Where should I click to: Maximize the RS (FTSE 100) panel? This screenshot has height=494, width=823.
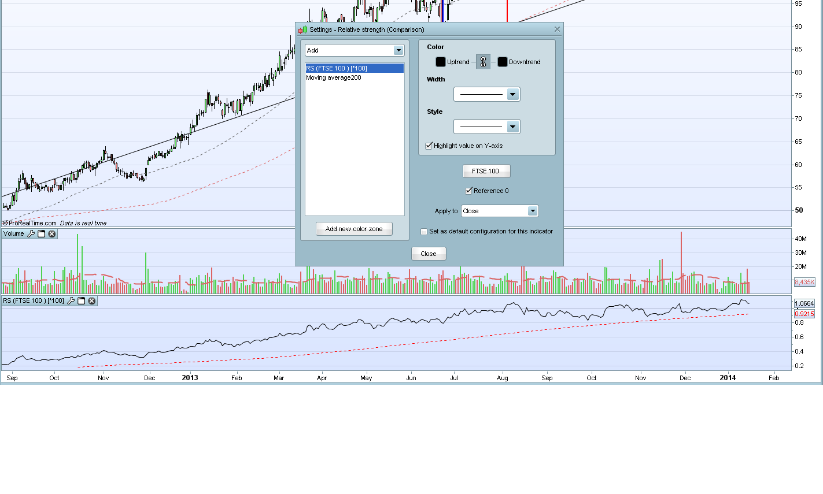pyautogui.click(x=82, y=301)
